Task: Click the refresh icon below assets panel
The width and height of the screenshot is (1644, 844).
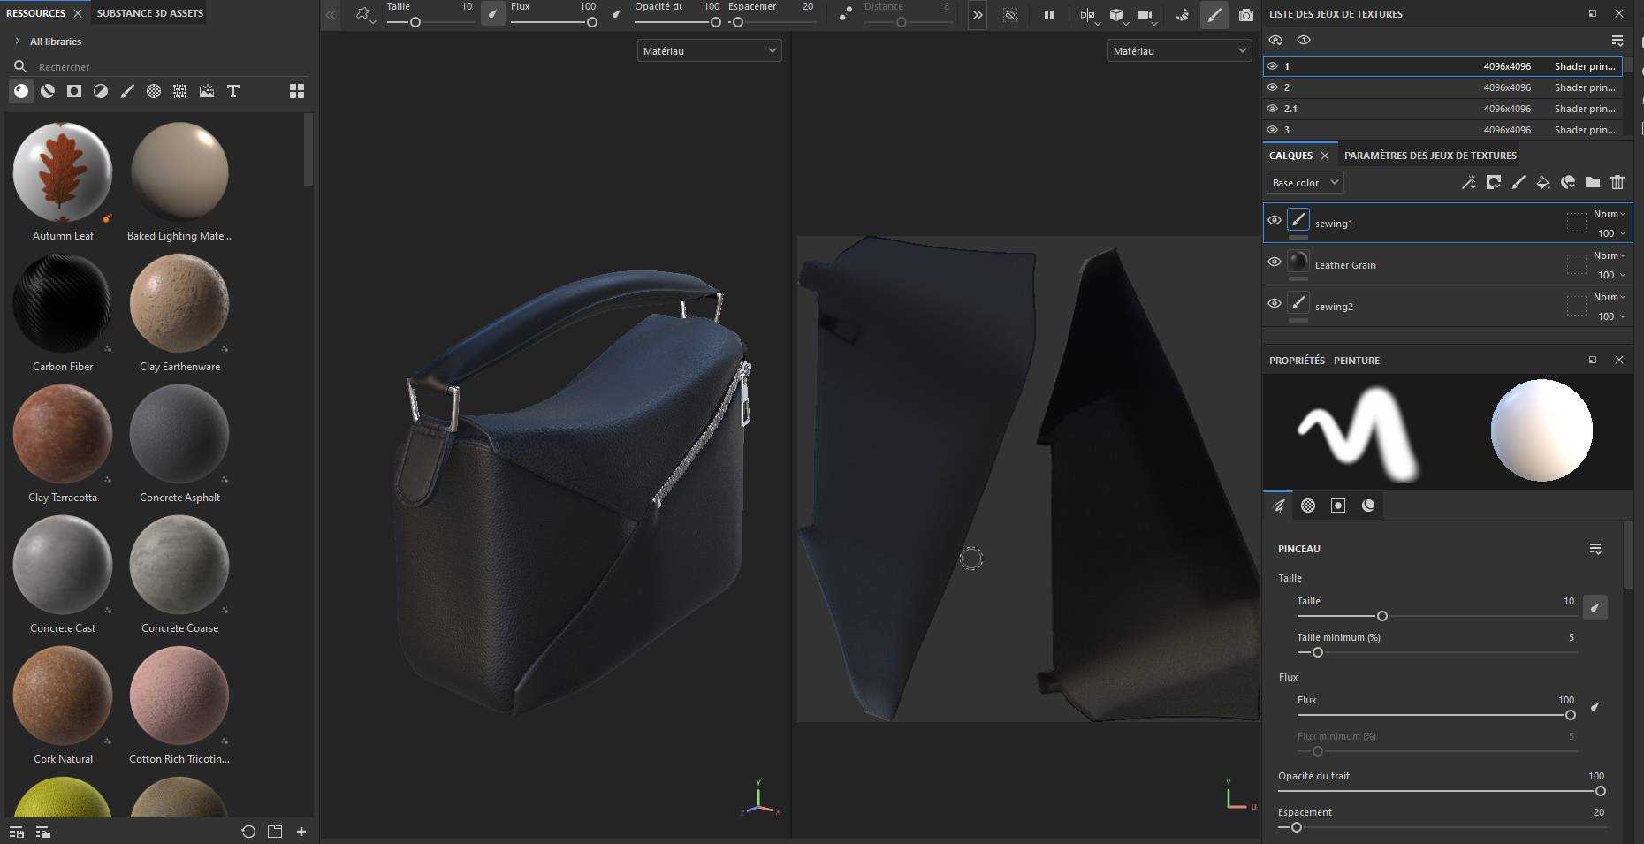Action: (x=248, y=832)
